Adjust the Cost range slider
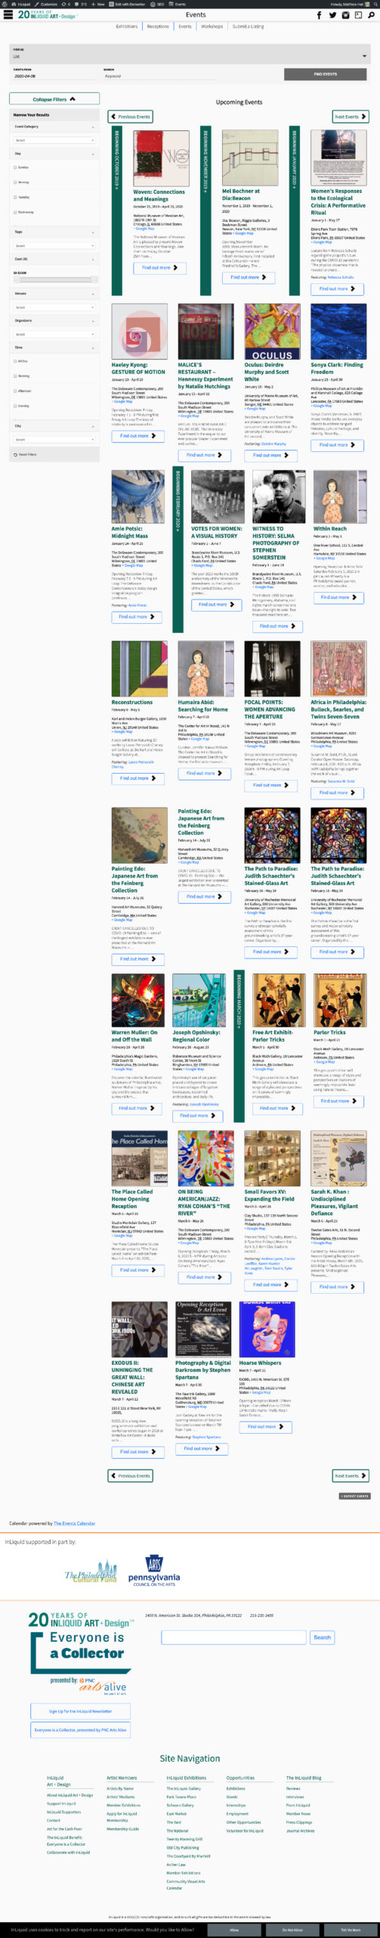The image size is (380, 1938). (x=54, y=279)
